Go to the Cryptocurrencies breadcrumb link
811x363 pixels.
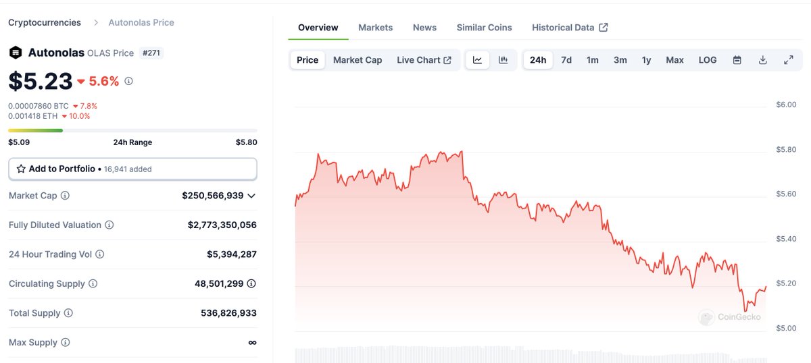click(x=45, y=22)
